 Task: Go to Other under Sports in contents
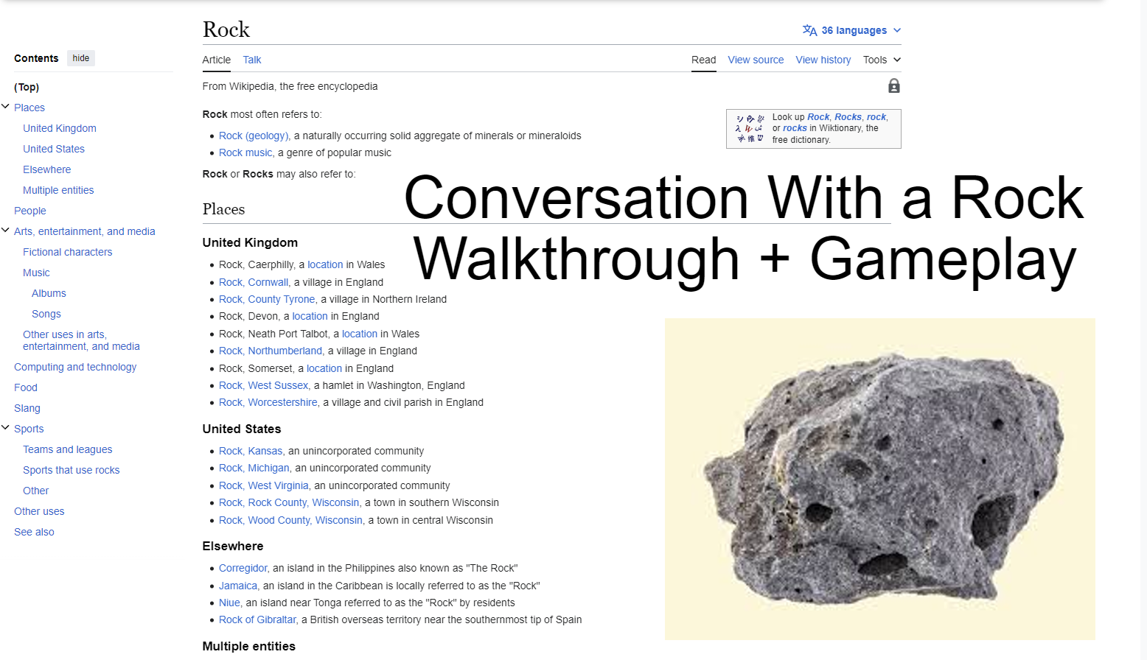(x=36, y=491)
